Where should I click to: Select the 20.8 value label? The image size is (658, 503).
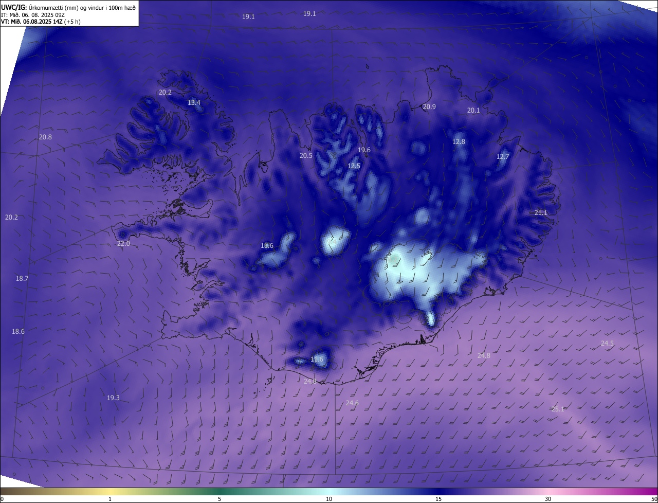tap(45, 137)
